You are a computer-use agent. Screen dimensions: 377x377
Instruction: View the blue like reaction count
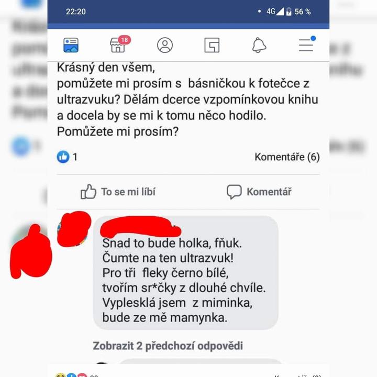point(67,157)
